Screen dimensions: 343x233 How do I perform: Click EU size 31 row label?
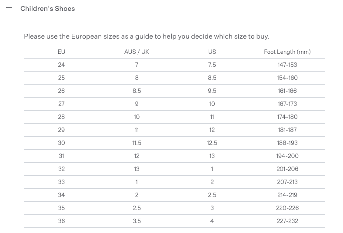tap(61, 156)
